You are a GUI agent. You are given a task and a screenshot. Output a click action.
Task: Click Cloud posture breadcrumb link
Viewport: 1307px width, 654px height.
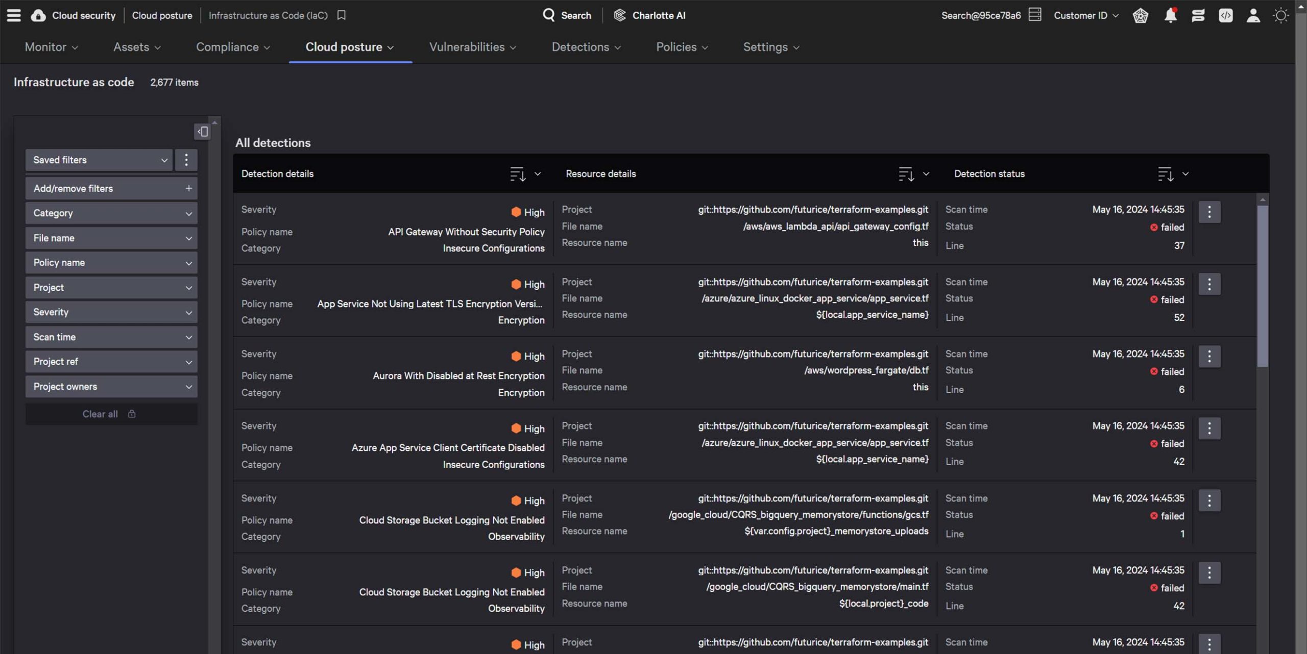point(162,15)
